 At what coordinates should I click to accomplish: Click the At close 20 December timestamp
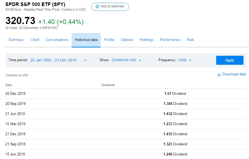pyautogui.click(x=31, y=28)
